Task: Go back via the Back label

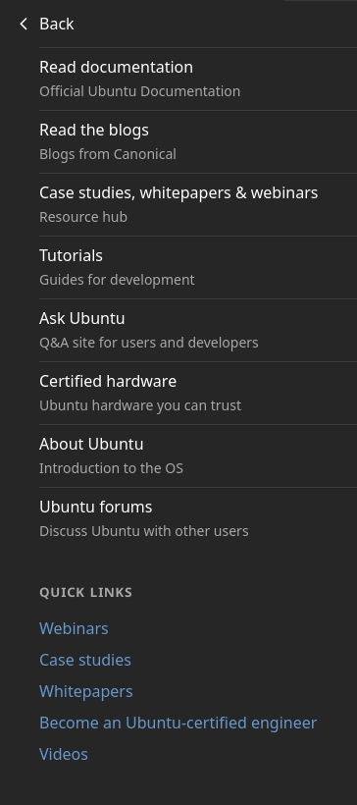Action: click(x=57, y=25)
